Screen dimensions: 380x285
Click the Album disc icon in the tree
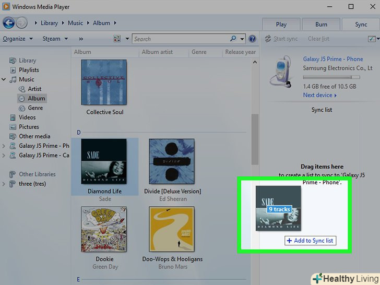pyautogui.click(x=22, y=98)
